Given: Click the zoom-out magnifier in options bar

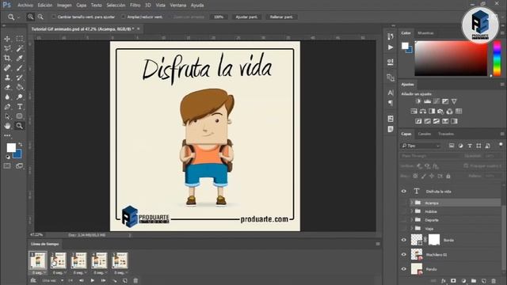Looking at the screenshot, I should 40,17.
